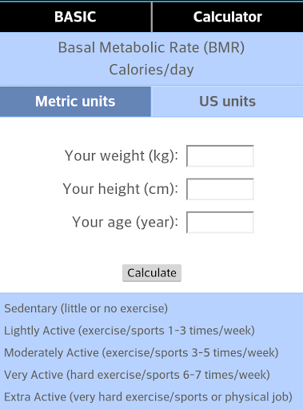Select Lightly Active (1-3 times/week)
The width and height of the screenshot is (303, 410).
[x=130, y=331]
